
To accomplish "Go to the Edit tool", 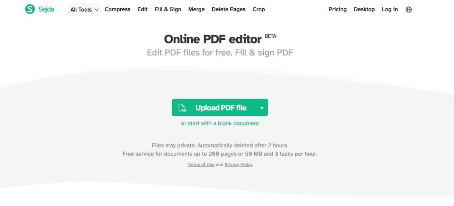I will [x=143, y=9].
